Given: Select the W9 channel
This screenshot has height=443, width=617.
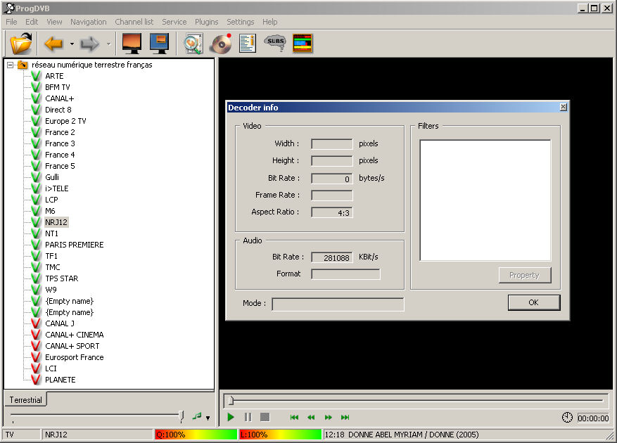Looking at the screenshot, I should click(51, 290).
